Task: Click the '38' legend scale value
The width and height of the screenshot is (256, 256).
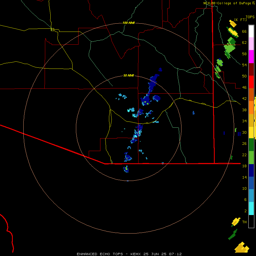Action: click(x=244, y=110)
